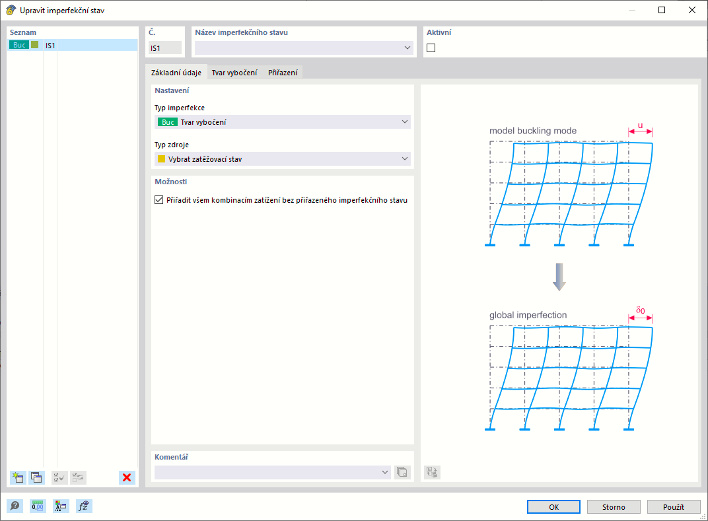
Task: Select IS1 entry in Seznam list
Action: coord(73,45)
